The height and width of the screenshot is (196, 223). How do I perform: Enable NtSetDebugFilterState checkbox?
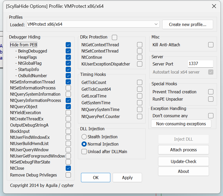coord(68,162)
